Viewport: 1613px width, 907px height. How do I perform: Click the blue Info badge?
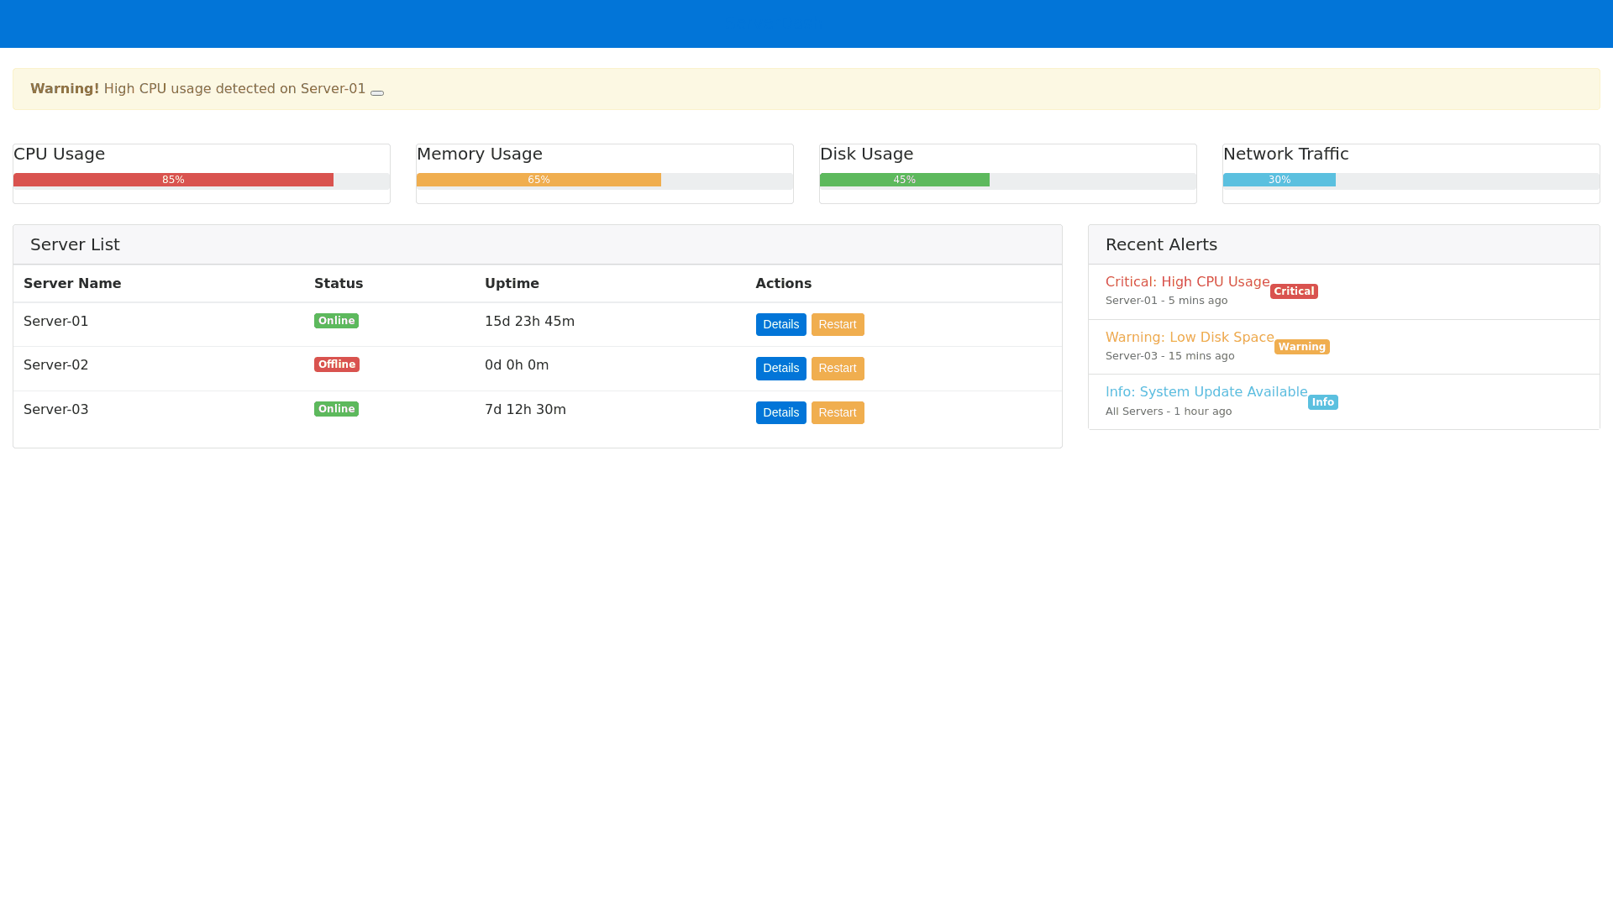tap(1322, 402)
